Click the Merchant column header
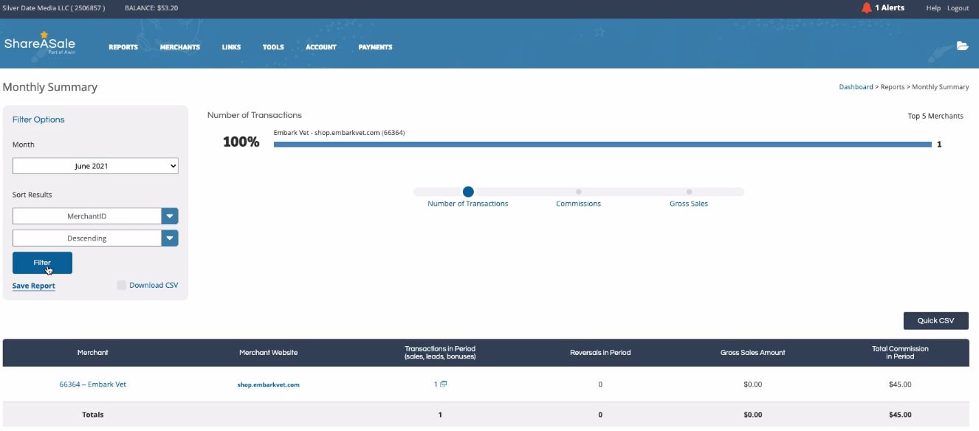Viewport: 979px width, 431px height. pos(93,353)
